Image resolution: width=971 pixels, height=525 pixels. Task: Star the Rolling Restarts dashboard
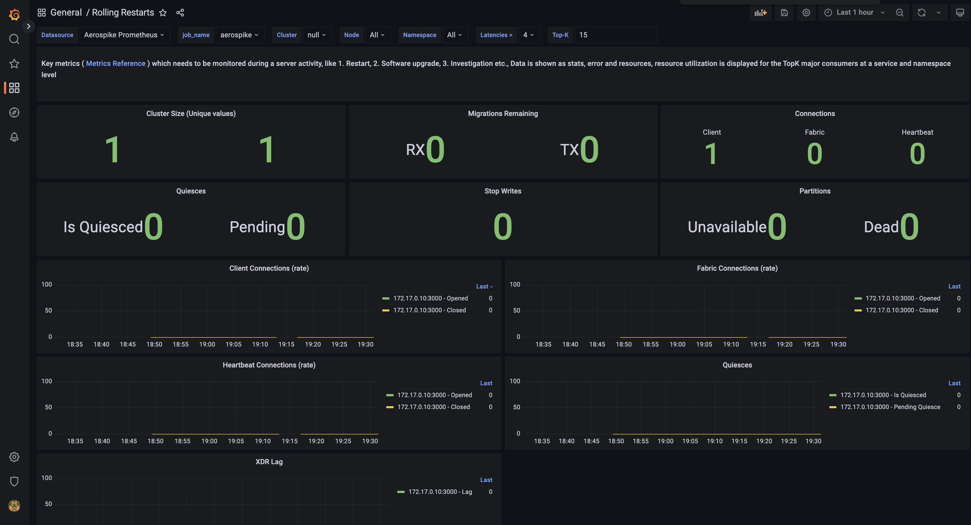pos(163,13)
